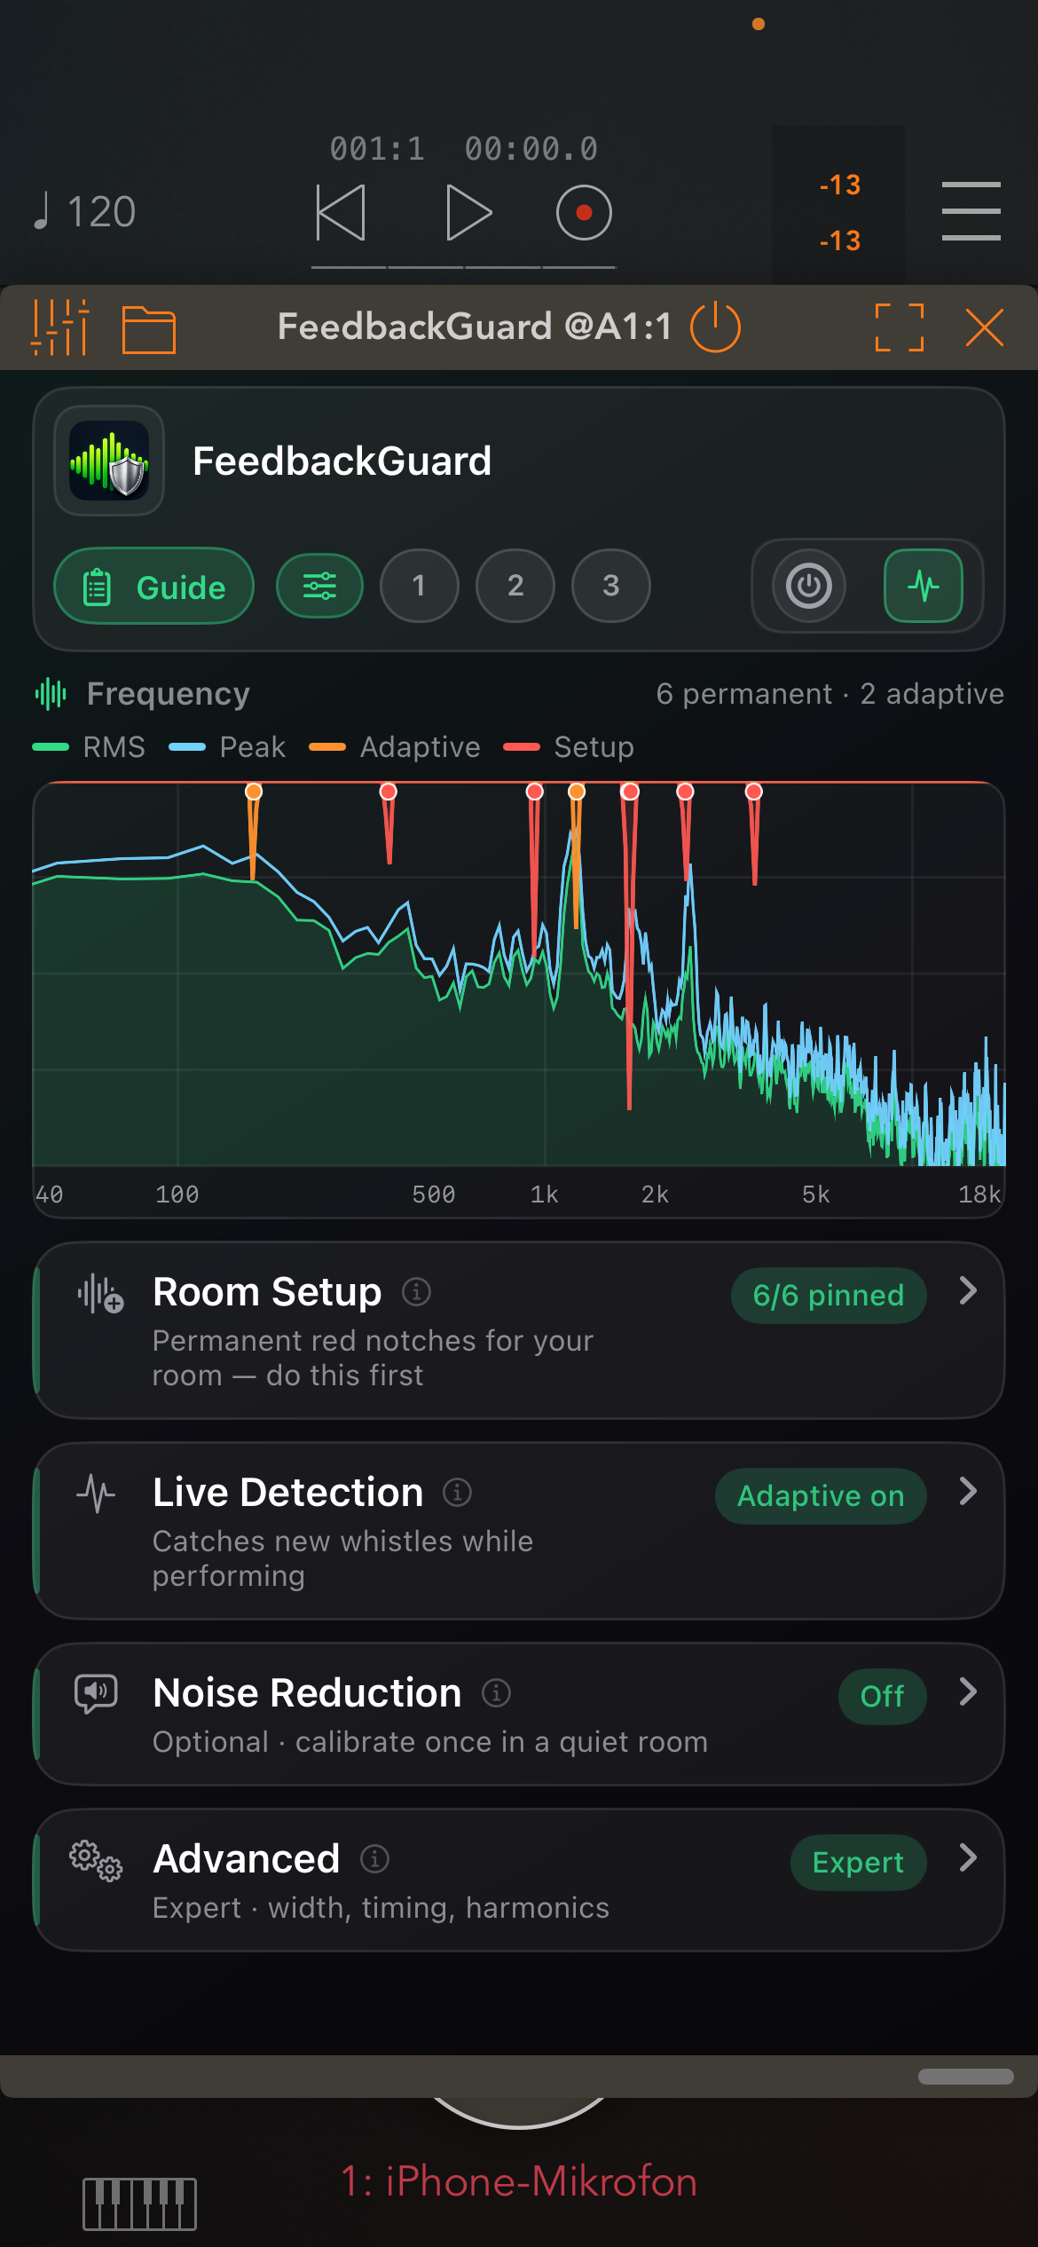Tap the rewind to start button
This screenshot has width=1038, height=2247.
click(341, 213)
